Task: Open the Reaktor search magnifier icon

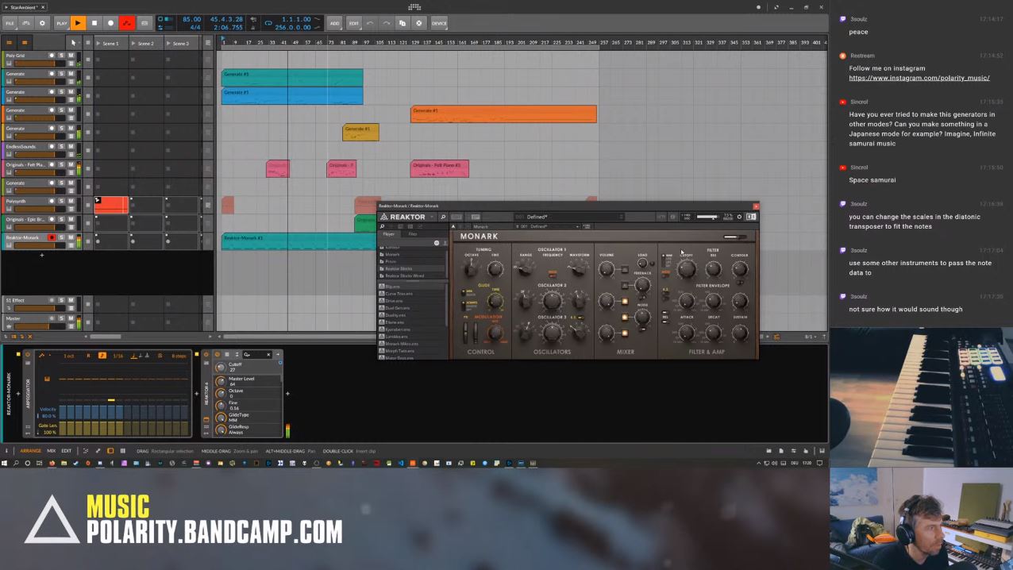Action: click(x=443, y=217)
